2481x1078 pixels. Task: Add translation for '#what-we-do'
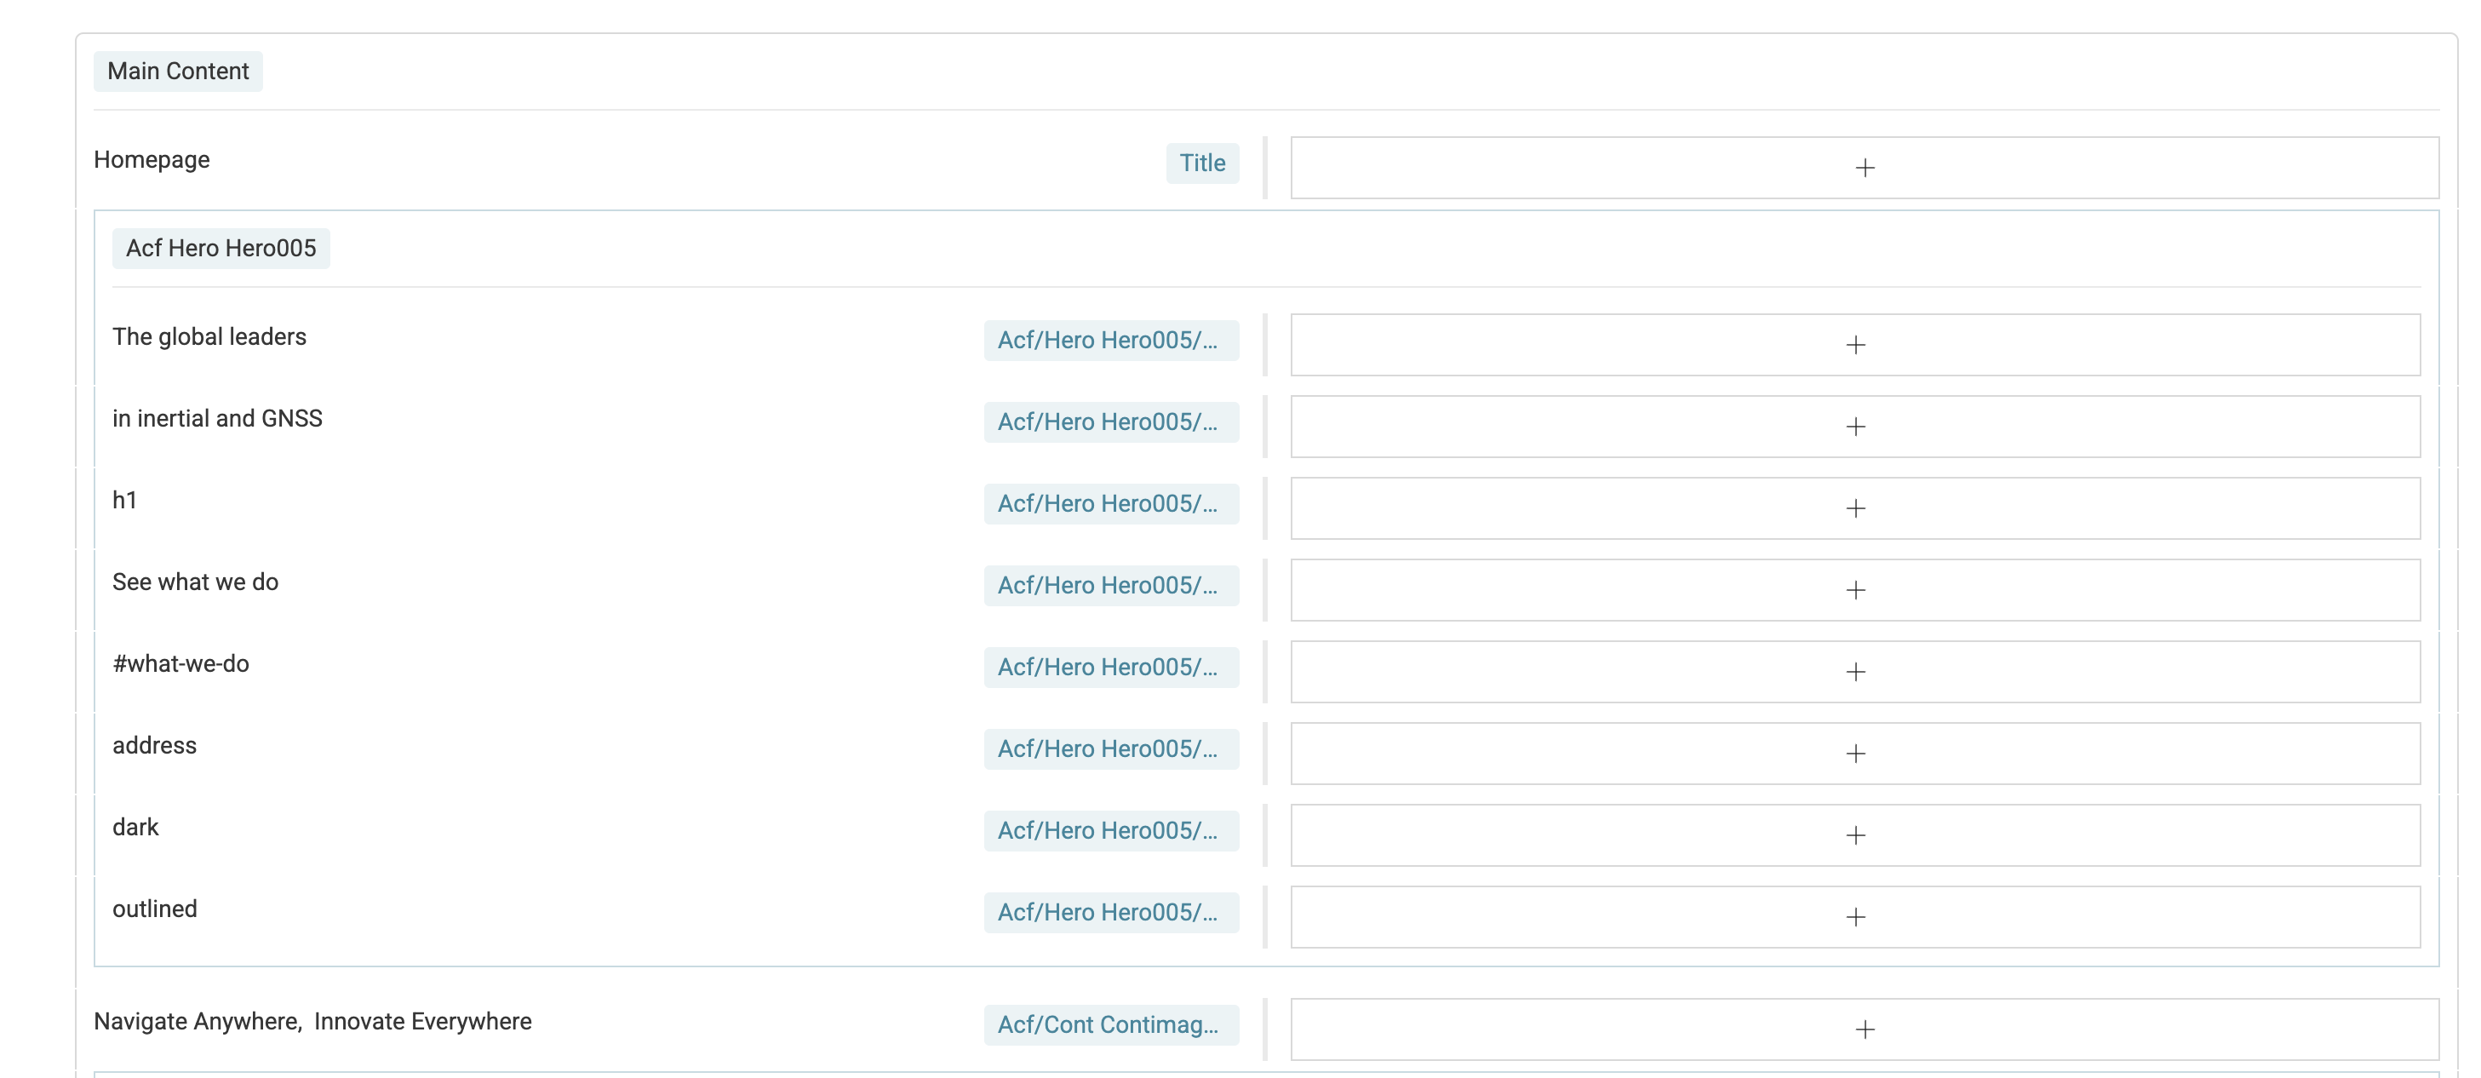coord(1855,673)
